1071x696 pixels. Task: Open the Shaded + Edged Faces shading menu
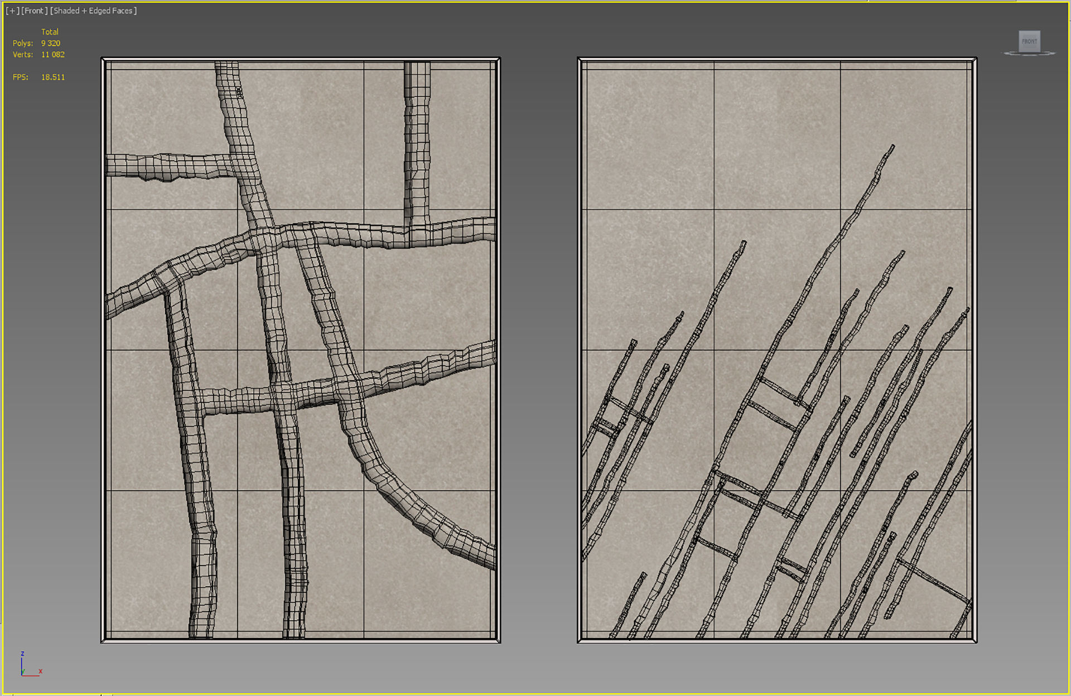coord(93,11)
